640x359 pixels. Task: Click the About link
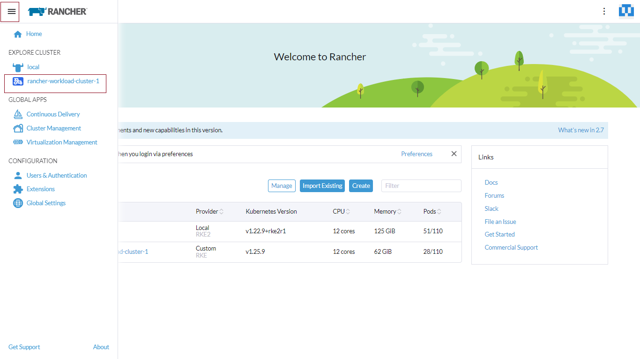tap(101, 347)
